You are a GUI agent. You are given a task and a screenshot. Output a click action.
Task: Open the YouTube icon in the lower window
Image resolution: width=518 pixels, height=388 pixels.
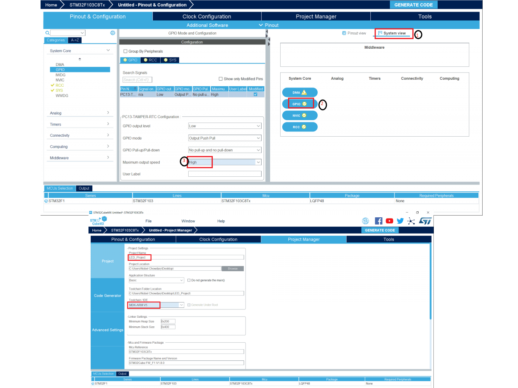click(389, 221)
